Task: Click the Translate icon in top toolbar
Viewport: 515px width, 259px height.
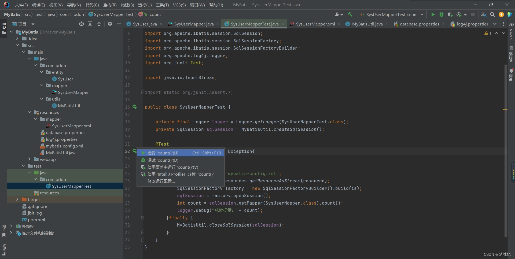Action: click(x=484, y=14)
